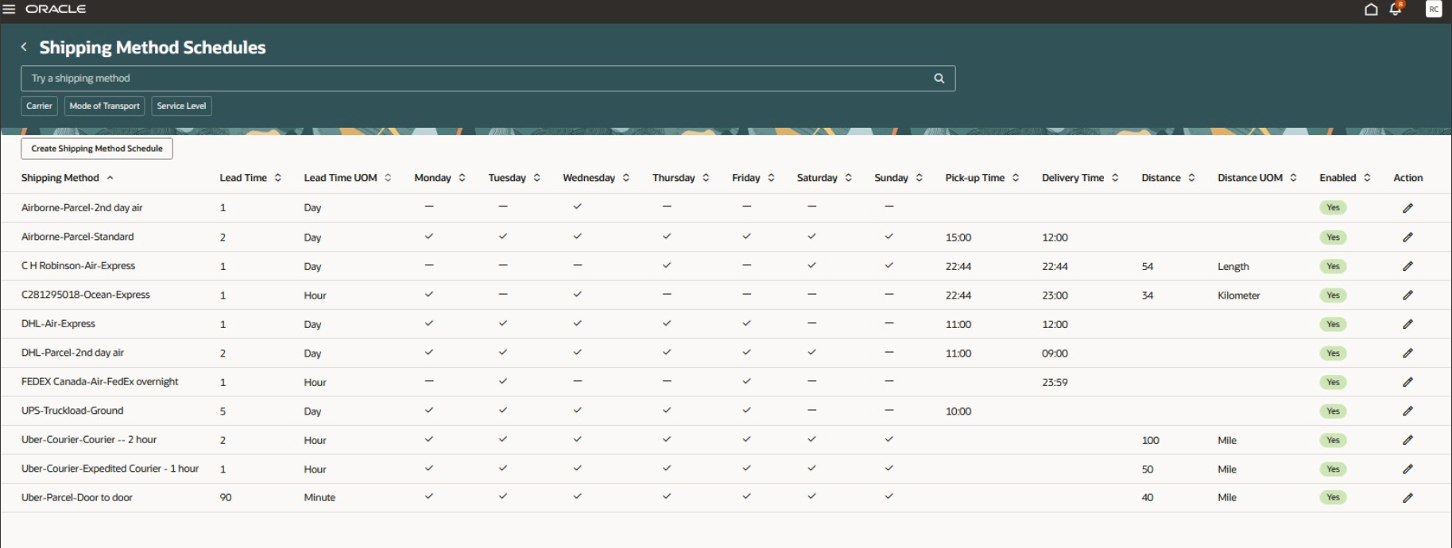Click the Shipping Method Schedules page title

[153, 48]
